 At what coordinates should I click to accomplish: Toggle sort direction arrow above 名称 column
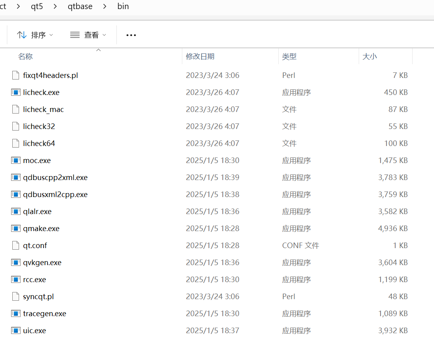point(98,50)
